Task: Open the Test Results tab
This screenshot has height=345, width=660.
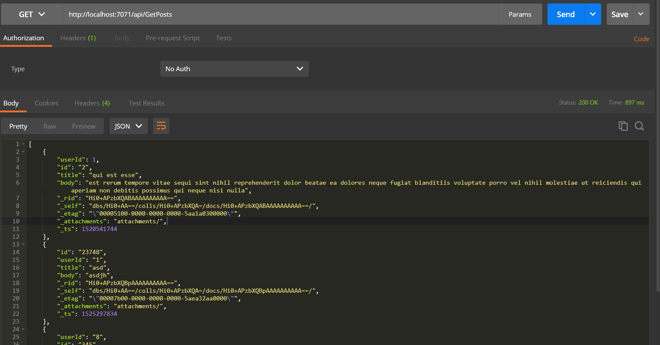Action: [x=147, y=103]
